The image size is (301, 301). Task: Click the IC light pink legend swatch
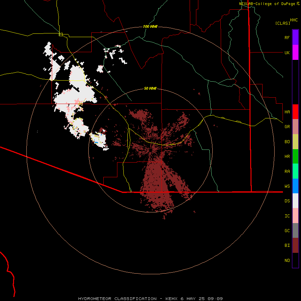(x=295, y=216)
